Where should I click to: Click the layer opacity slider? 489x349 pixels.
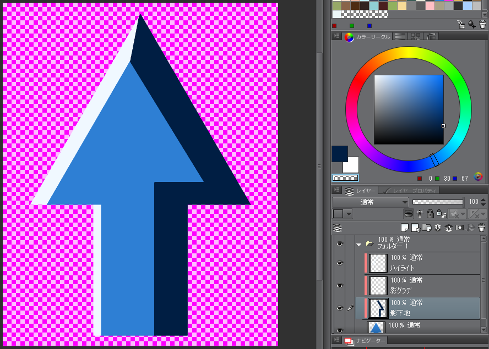point(438,202)
